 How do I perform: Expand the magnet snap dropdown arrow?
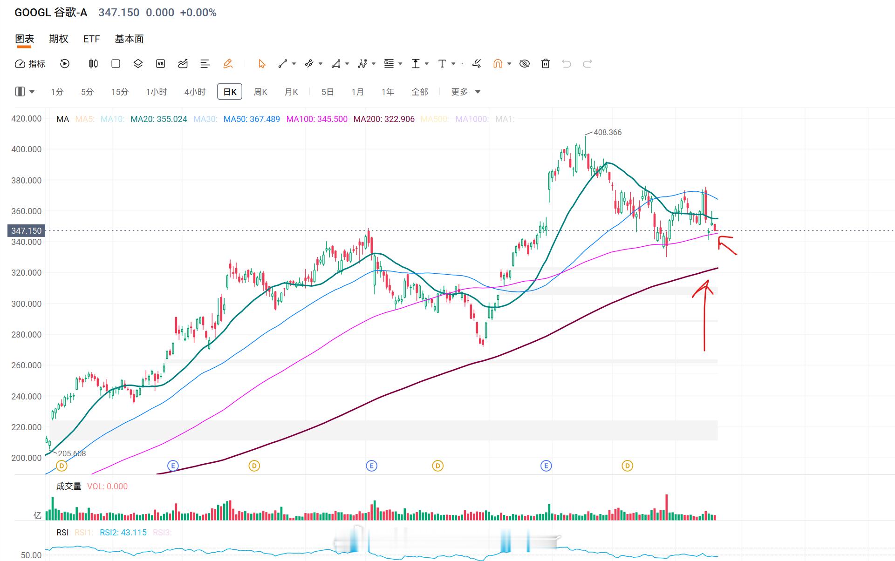tap(509, 64)
